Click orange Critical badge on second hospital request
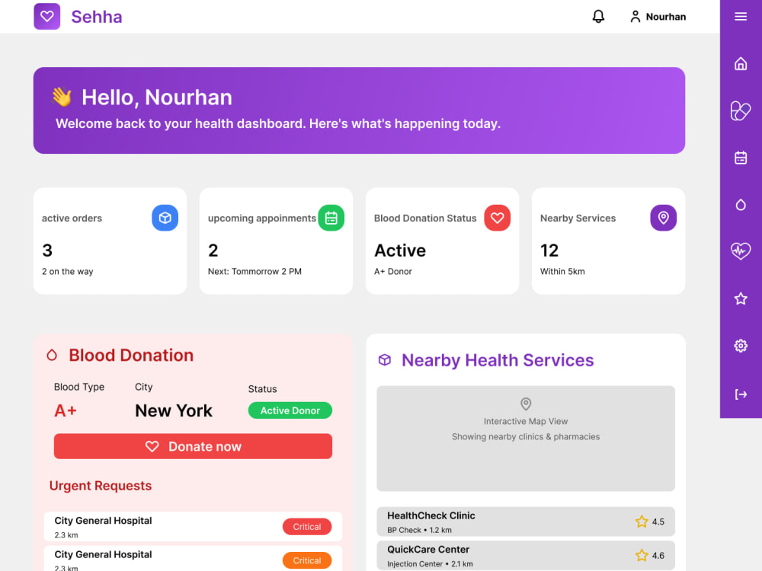Screen dimensions: 762x571 (307, 560)
